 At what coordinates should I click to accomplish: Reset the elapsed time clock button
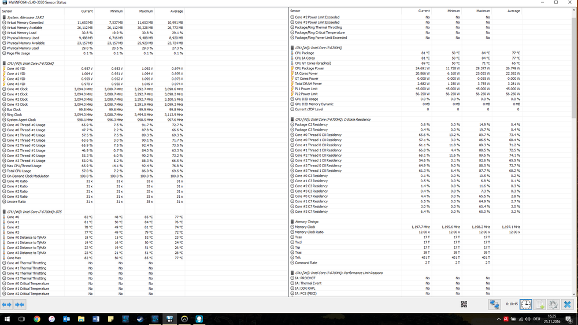click(x=526, y=304)
